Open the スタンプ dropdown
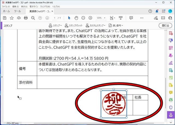This screenshot has height=125, width=175. 55,25
